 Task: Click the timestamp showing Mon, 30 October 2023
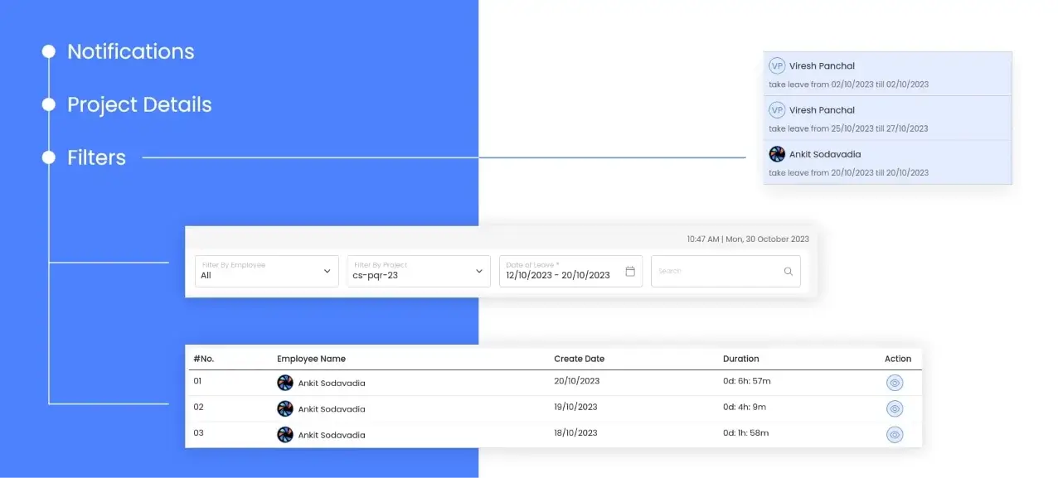(747, 239)
